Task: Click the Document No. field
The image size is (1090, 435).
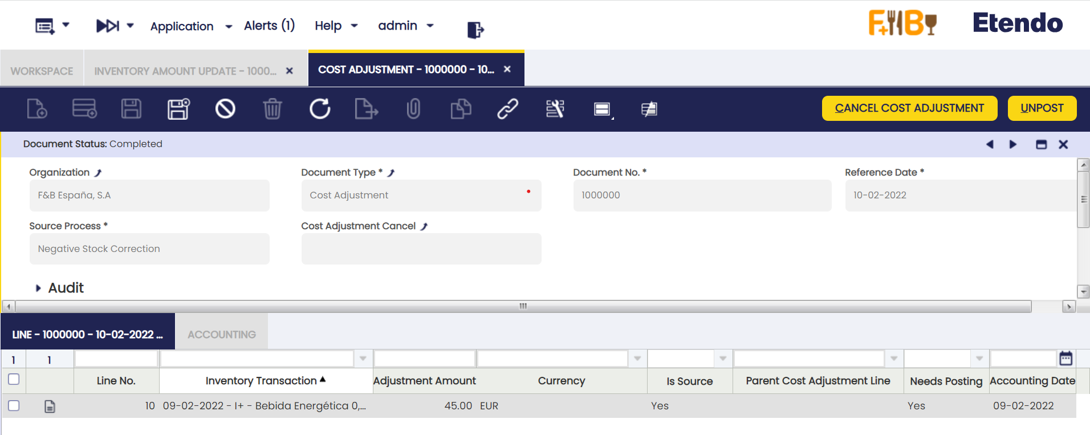Action: [702, 196]
